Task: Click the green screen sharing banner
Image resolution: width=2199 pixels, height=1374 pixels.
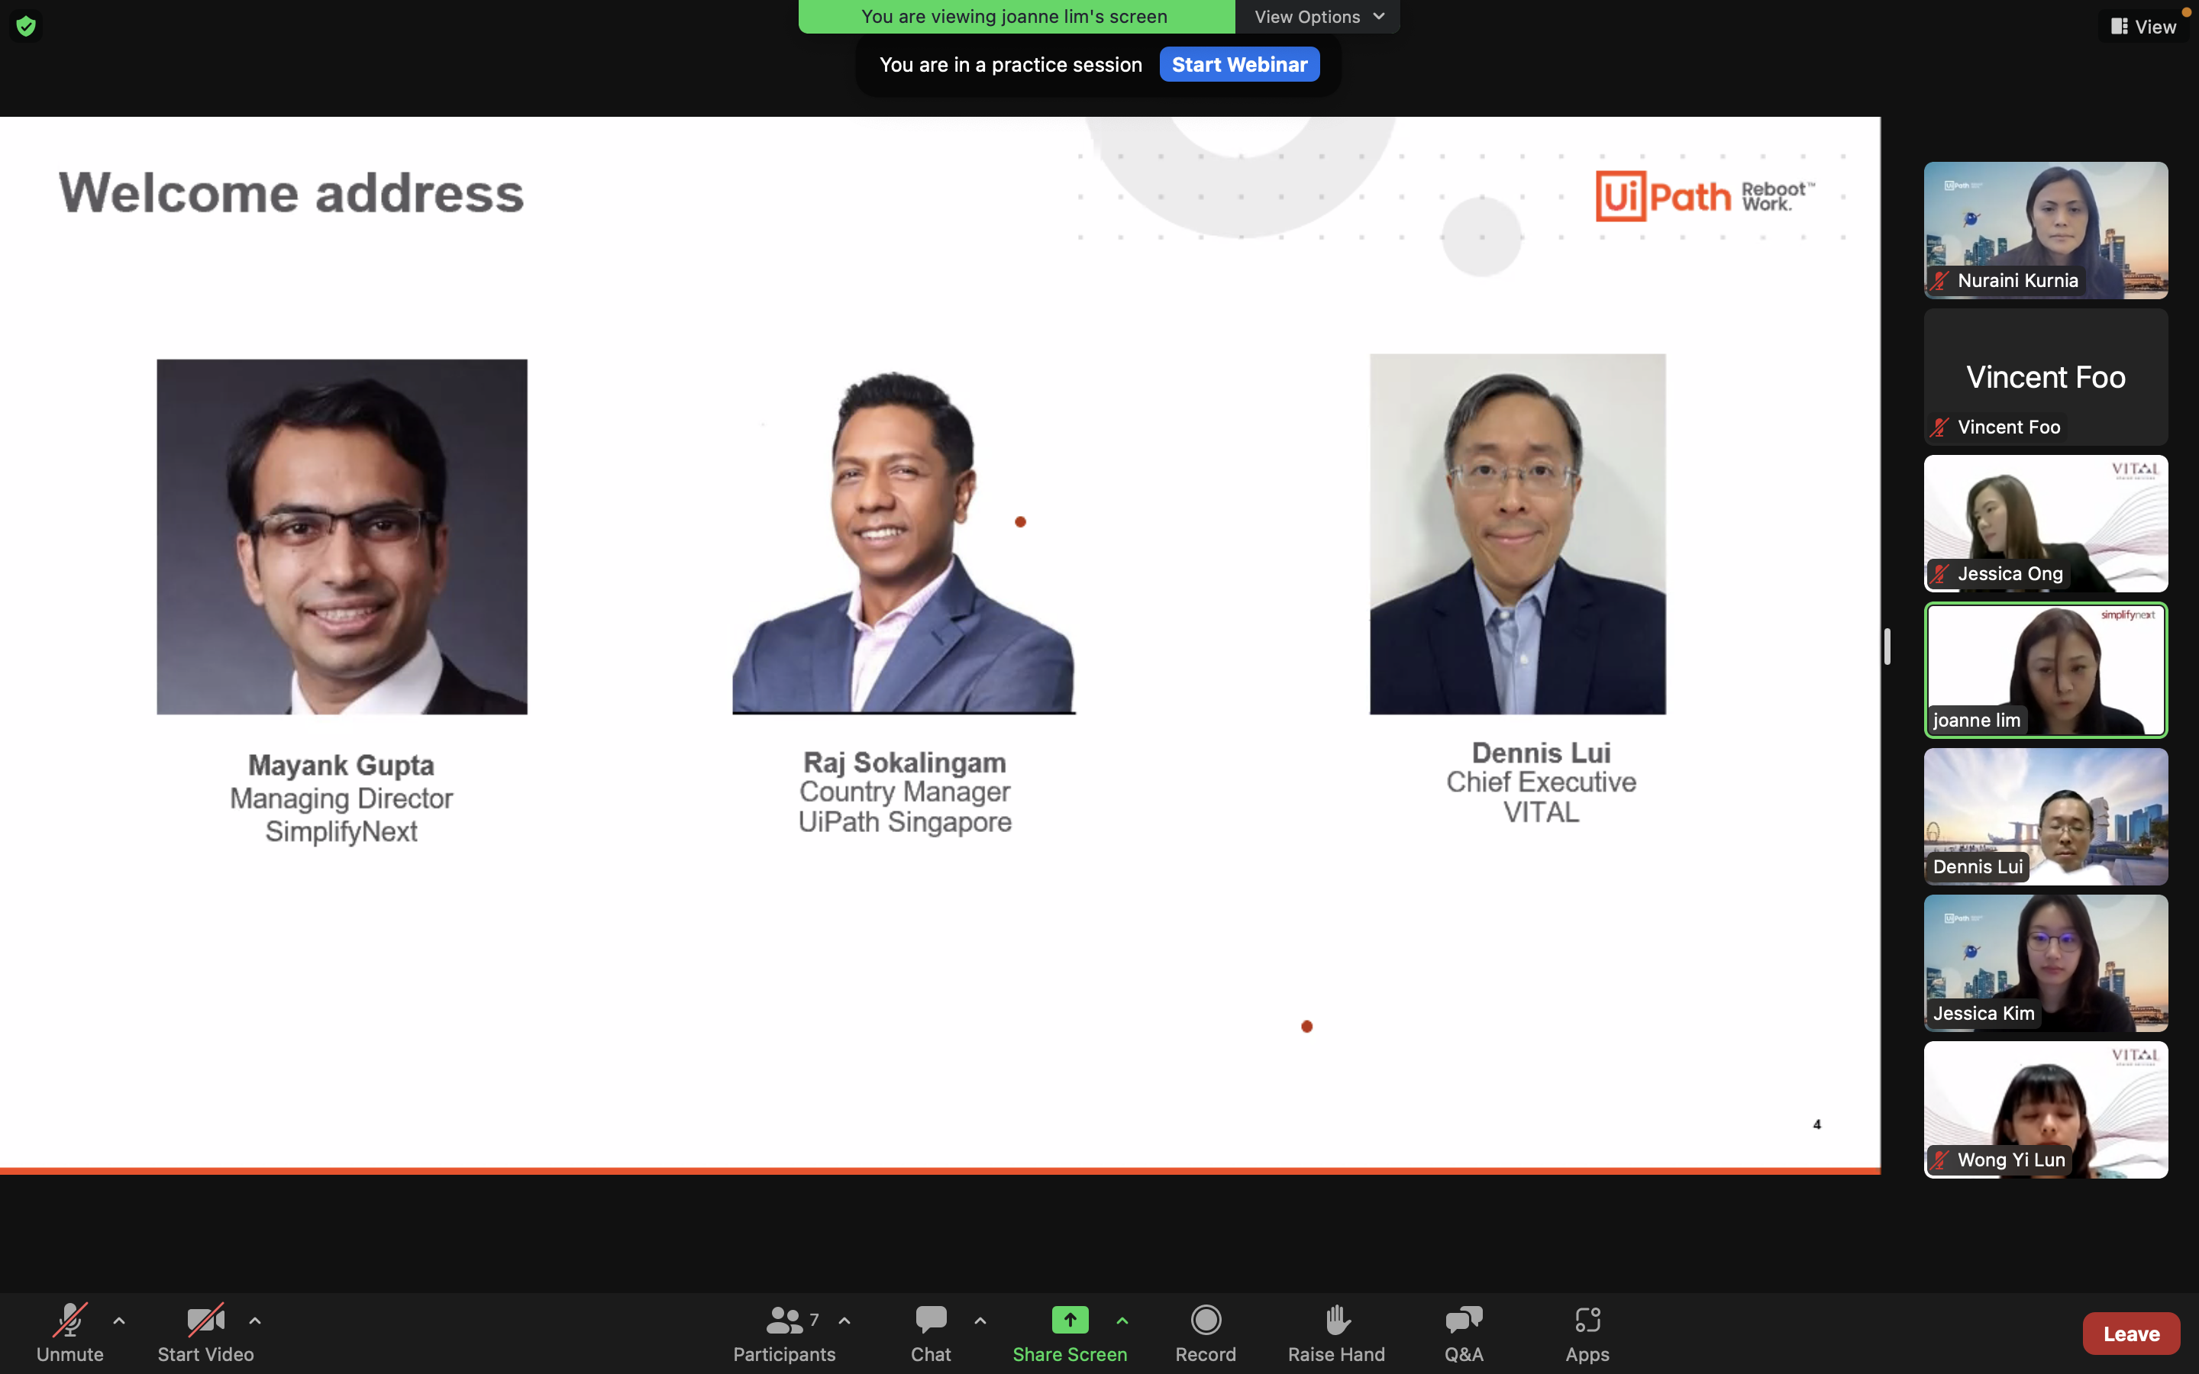Action: (1016, 16)
